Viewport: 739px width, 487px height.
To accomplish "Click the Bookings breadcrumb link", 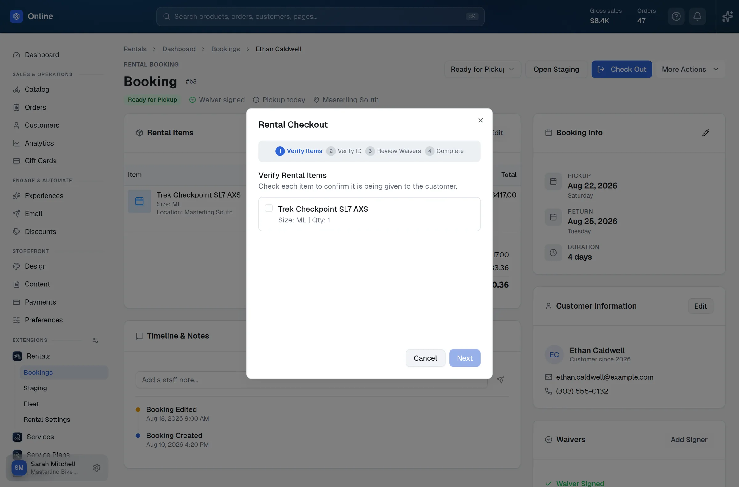I will pyautogui.click(x=225, y=49).
